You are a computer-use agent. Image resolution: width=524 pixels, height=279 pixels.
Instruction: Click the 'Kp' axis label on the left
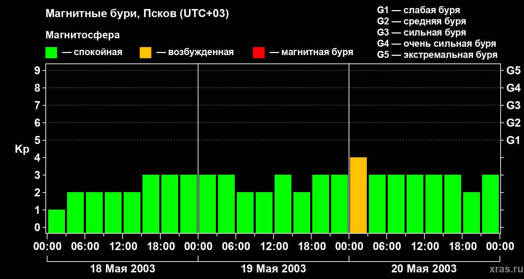[x=22, y=149]
